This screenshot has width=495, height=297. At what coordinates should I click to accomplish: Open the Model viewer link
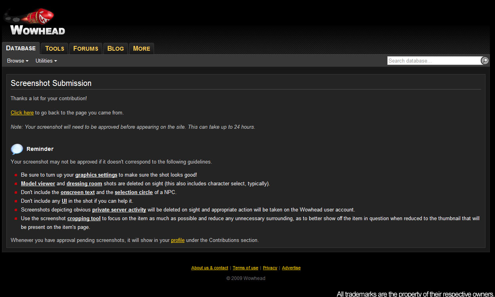point(38,183)
